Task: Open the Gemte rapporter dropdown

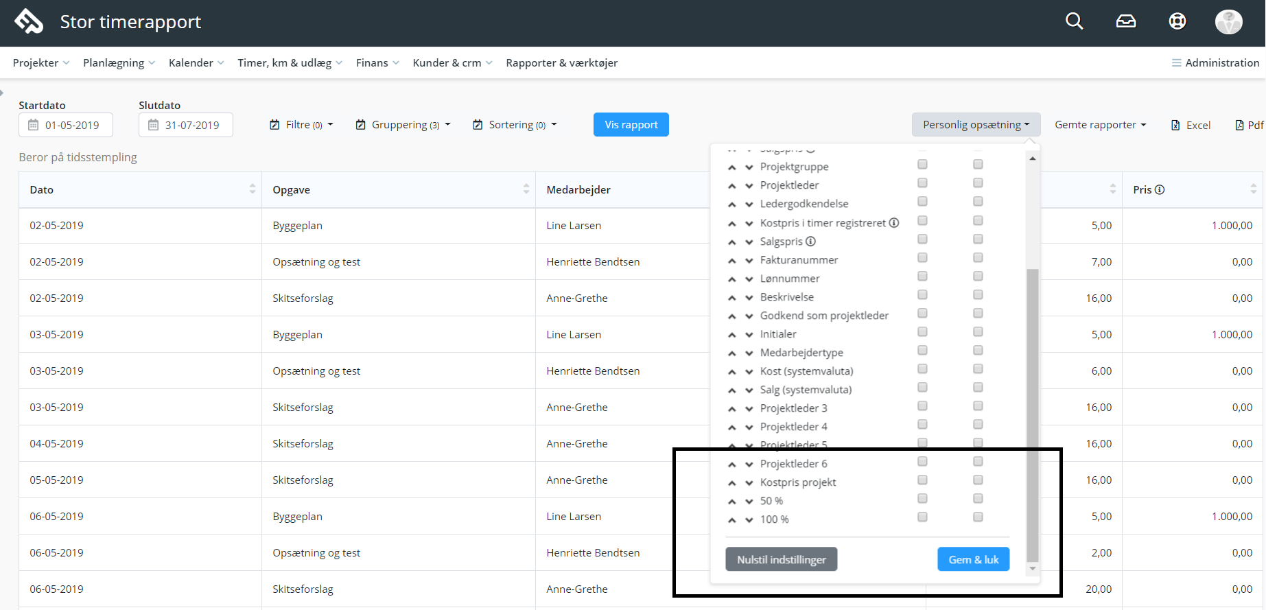Action: click(1101, 125)
